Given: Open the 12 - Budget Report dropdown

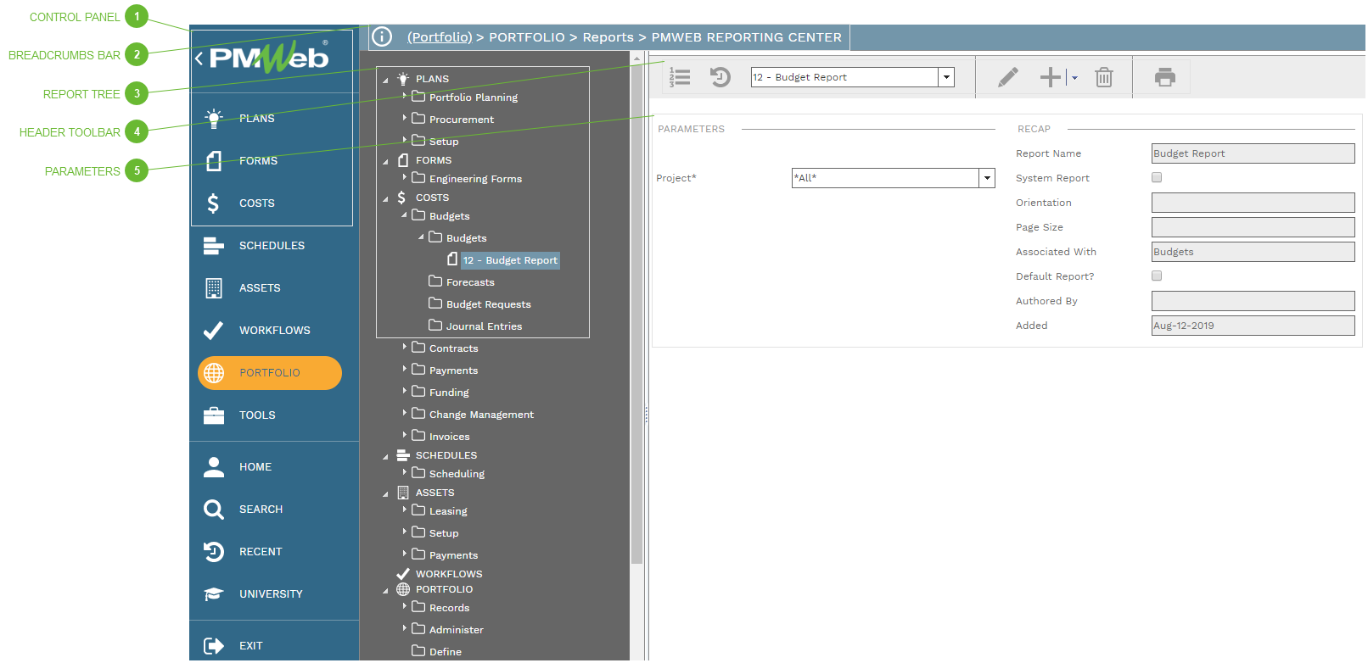Looking at the screenshot, I should [946, 77].
